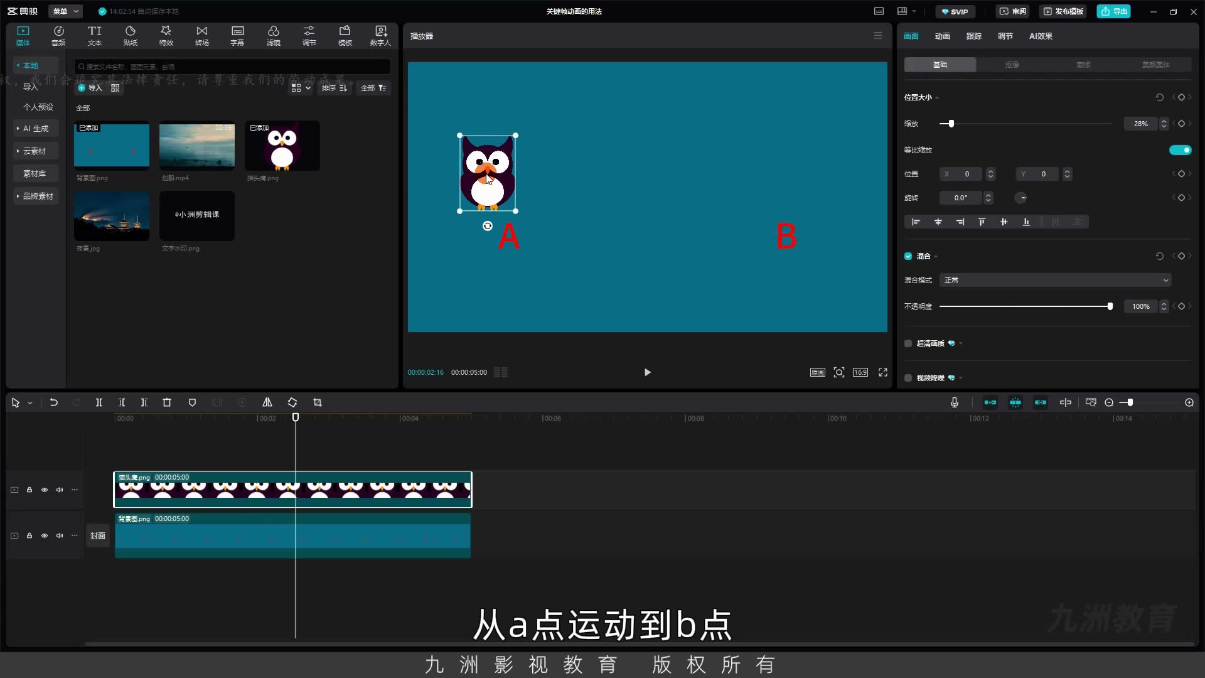Image resolution: width=1205 pixels, height=678 pixels.
Task: Mute the 背景图.png track
Action: [60, 535]
